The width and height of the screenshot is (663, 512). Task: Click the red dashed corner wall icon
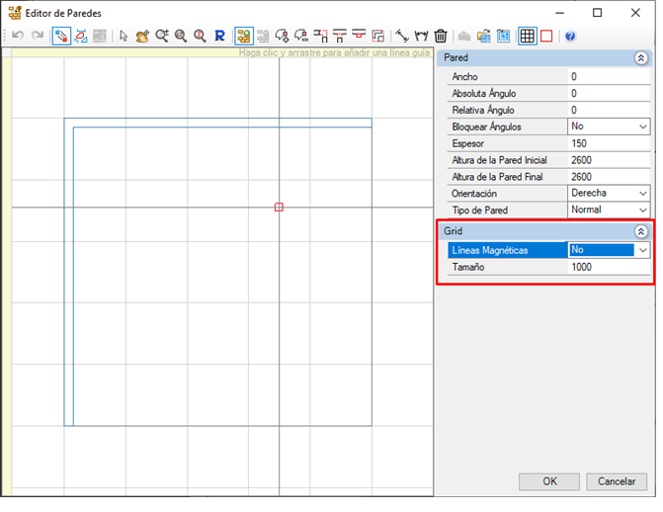tap(321, 36)
